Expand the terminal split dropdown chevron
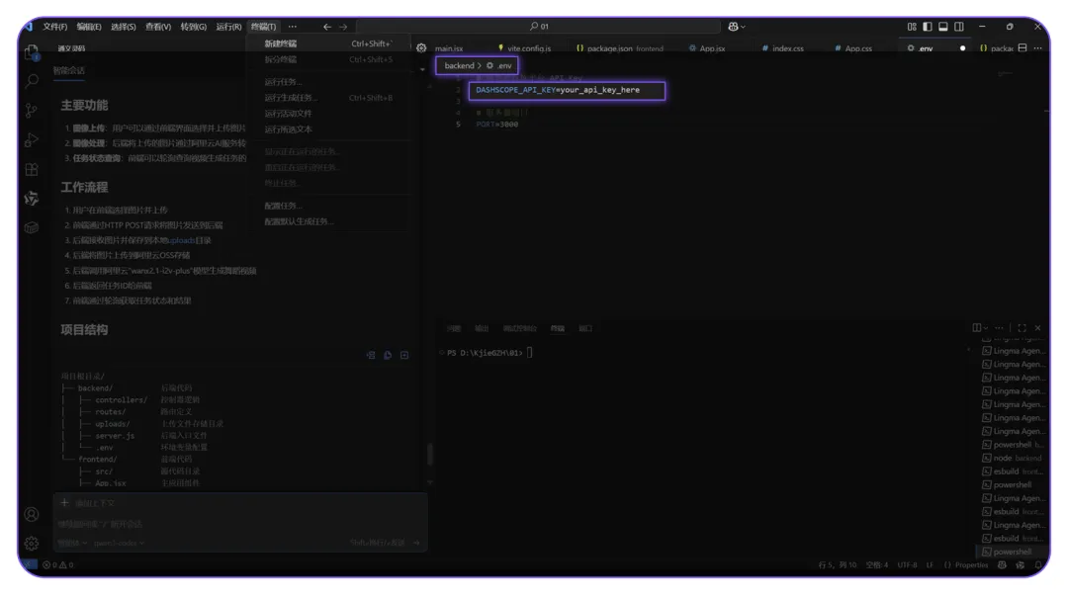Screen dimensions: 1068x598 986,328
